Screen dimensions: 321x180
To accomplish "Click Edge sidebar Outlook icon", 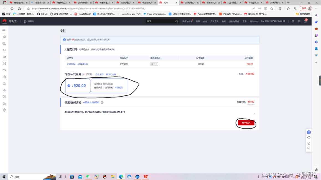I will click(316, 49).
